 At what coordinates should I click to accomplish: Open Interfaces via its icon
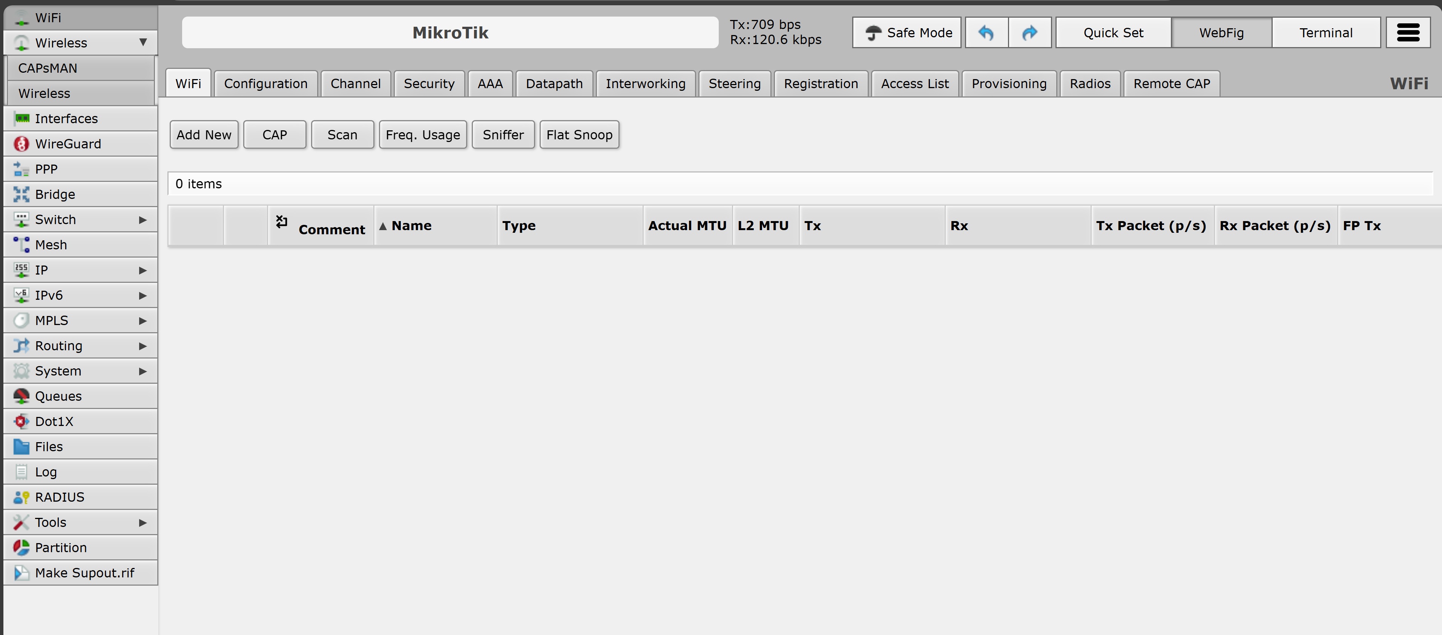tap(21, 119)
